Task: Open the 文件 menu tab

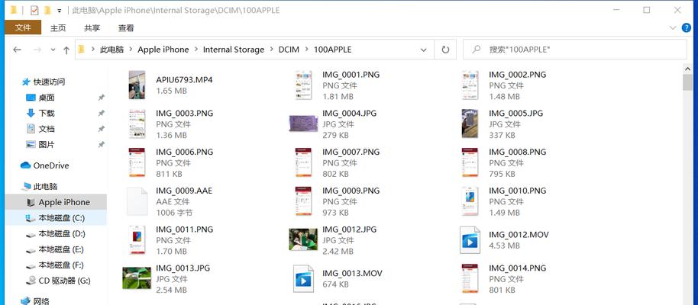Action: tap(23, 27)
